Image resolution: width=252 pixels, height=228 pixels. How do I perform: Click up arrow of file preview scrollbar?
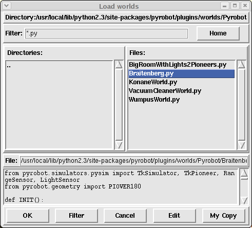tap(244, 173)
